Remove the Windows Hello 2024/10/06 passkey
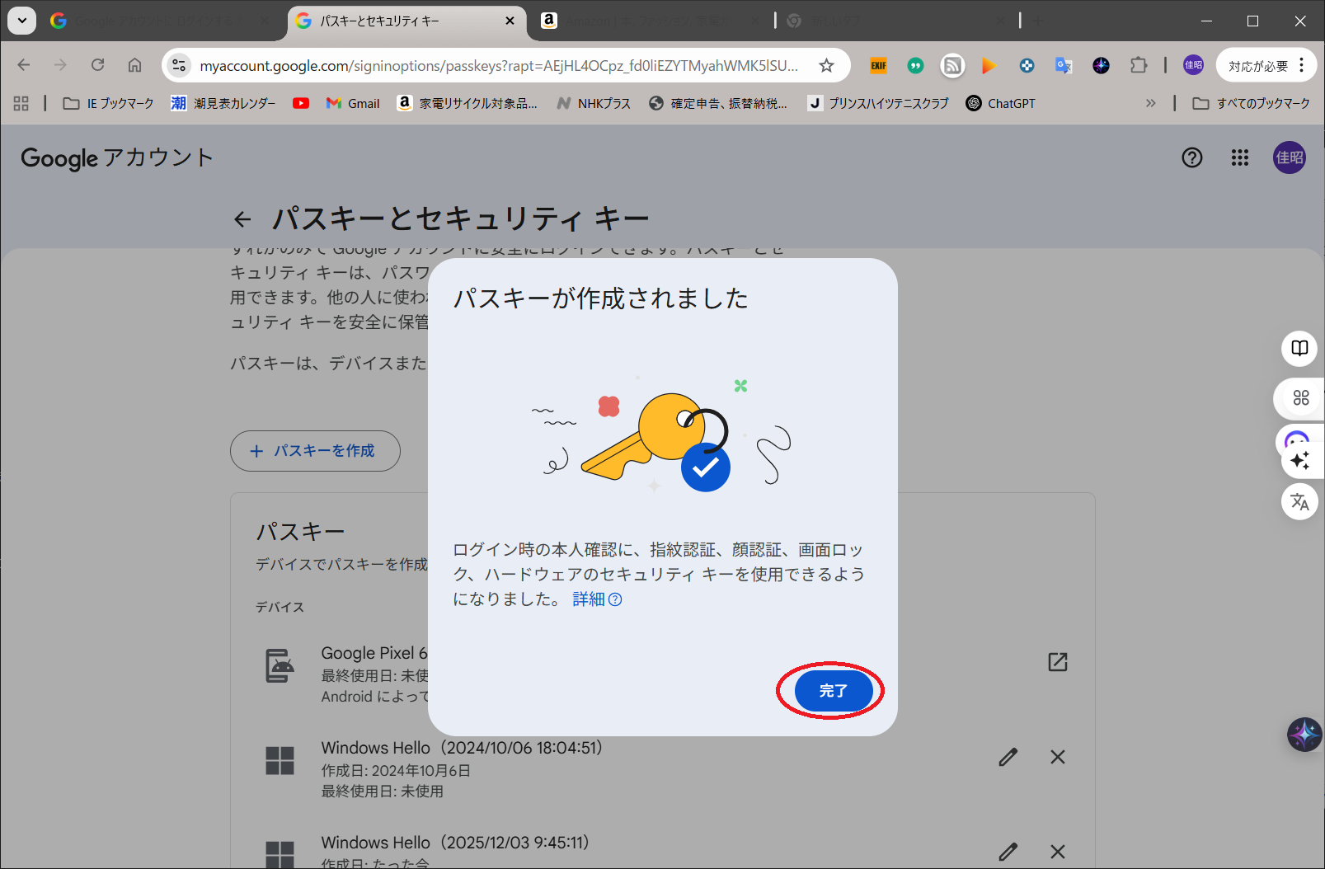Screen dimensions: 1325x869 tap(1057, 757)
